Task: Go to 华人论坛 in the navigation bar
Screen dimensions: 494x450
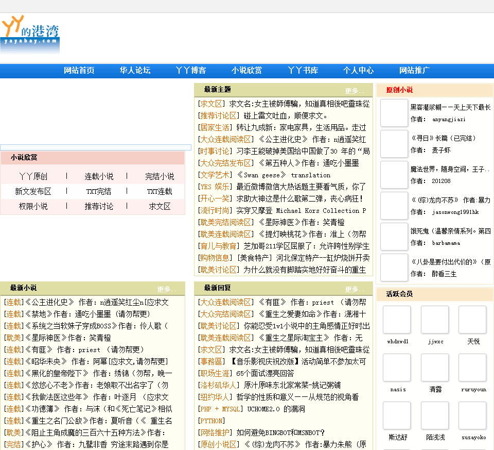Action: pos(135,71)
